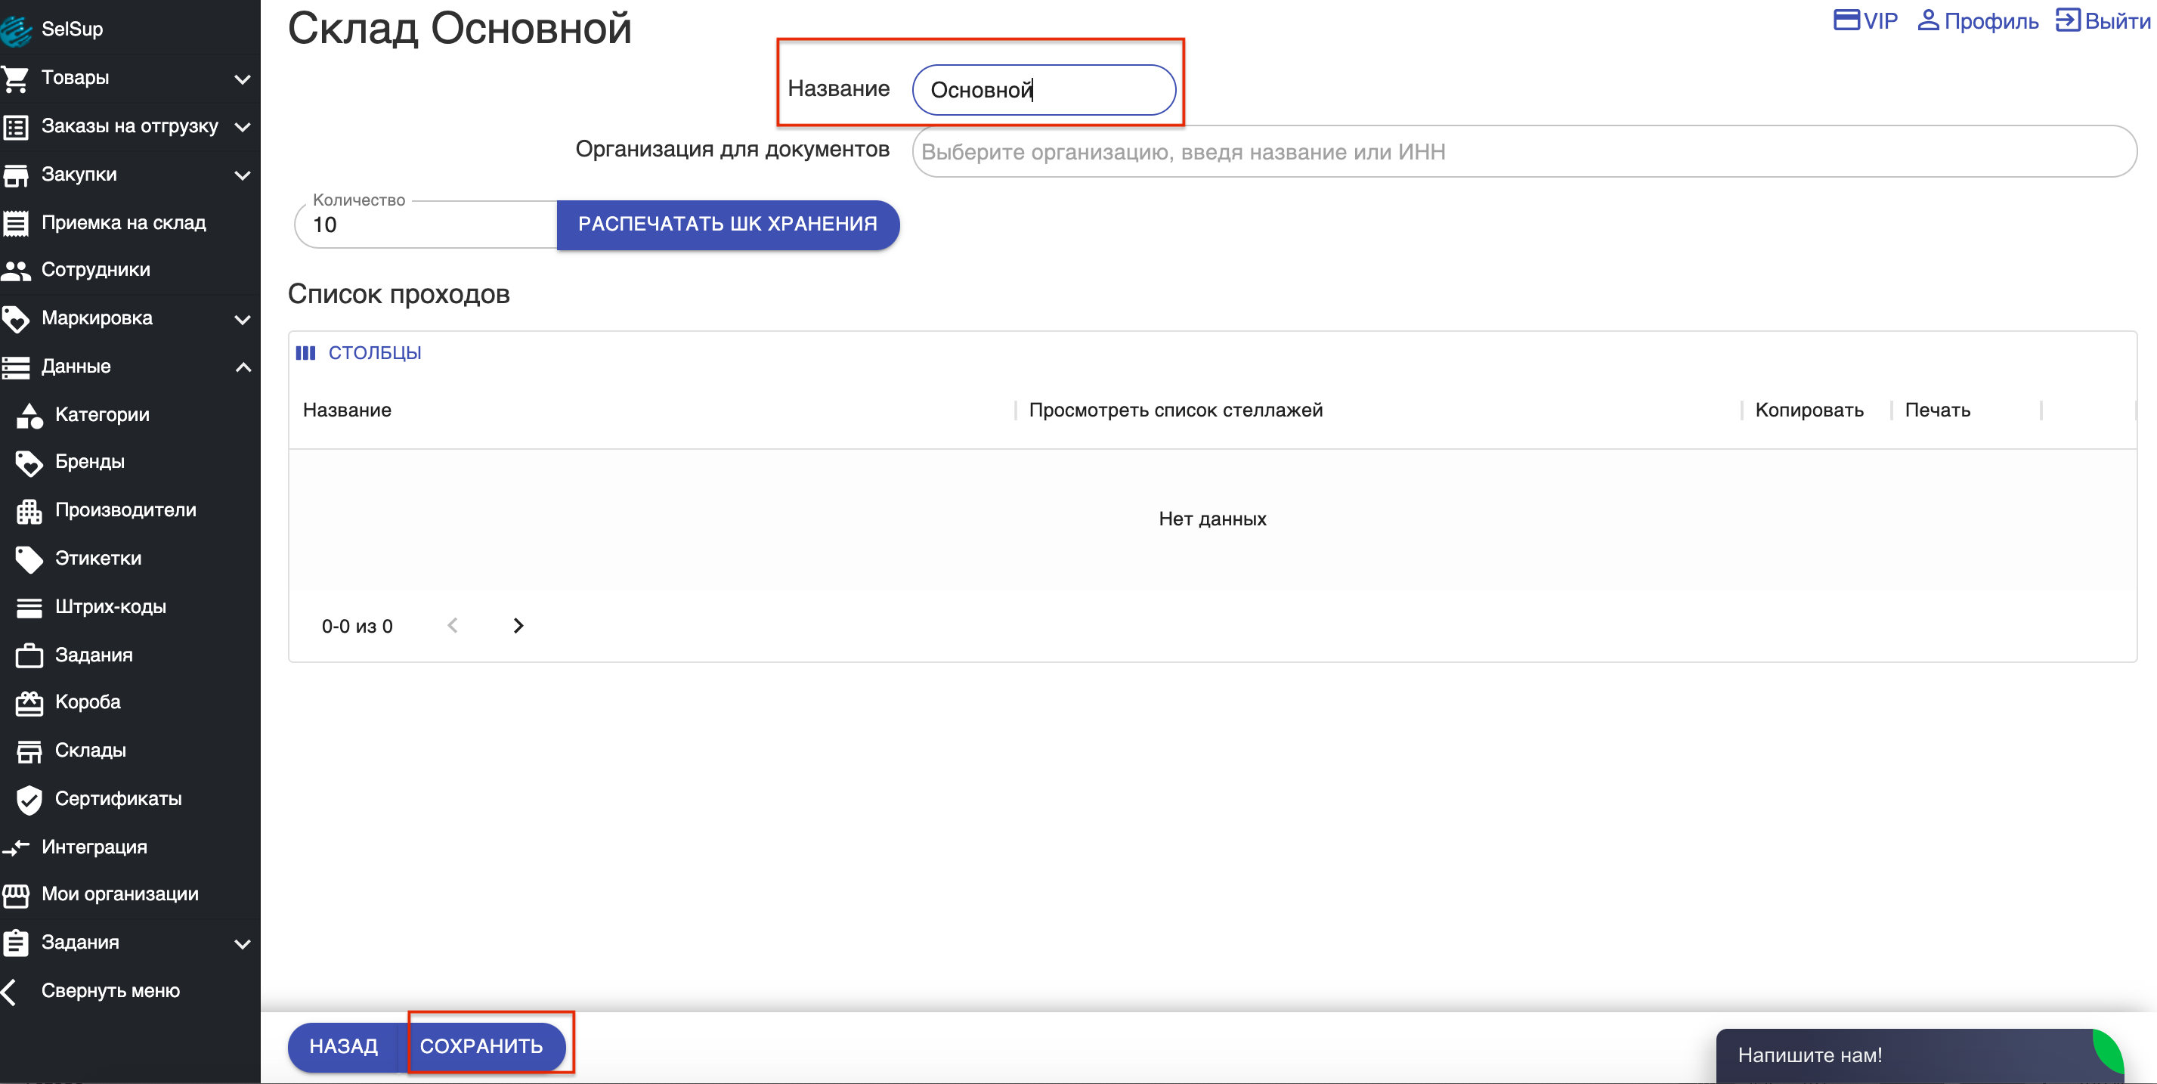Screen dimensions: 2157x1084
Task: Click next page arrow in список проходов
Action: point(517,625)
